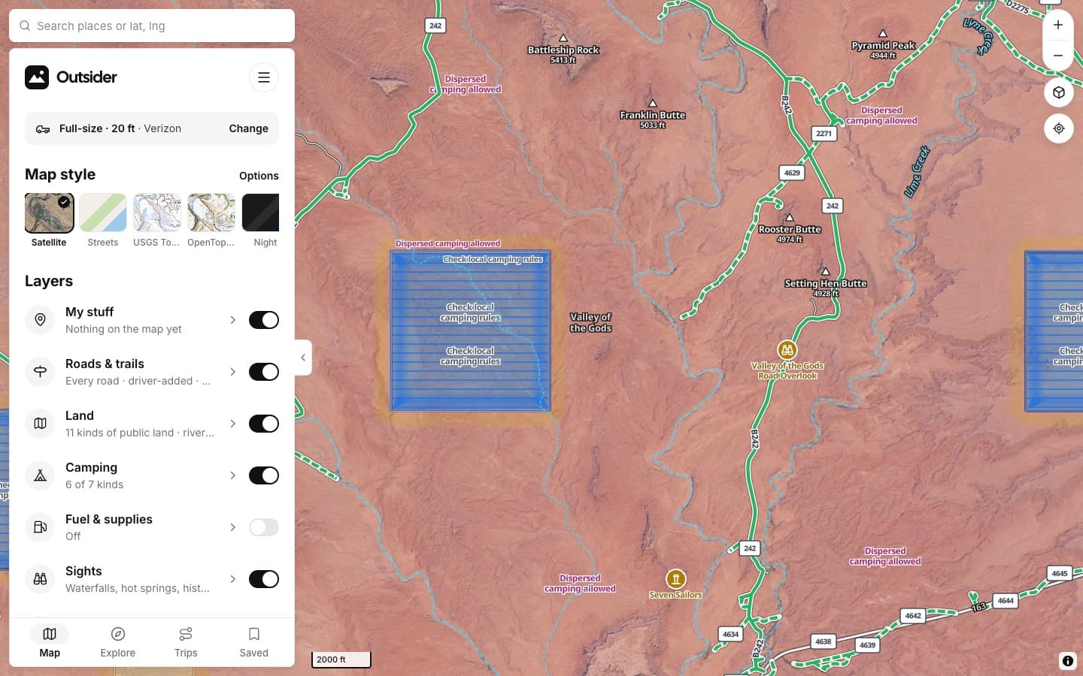Open map style Options
Viewport: 1083px width, 676px height.
click(x=259, y=176)
